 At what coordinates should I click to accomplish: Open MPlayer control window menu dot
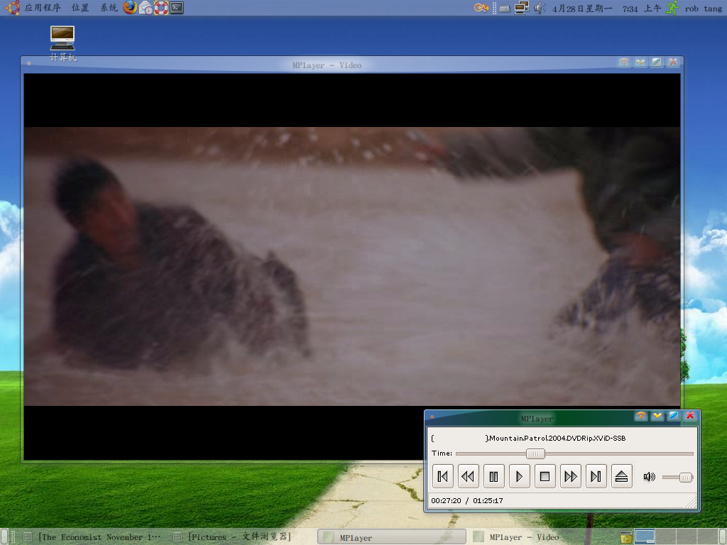coord(432,417)
